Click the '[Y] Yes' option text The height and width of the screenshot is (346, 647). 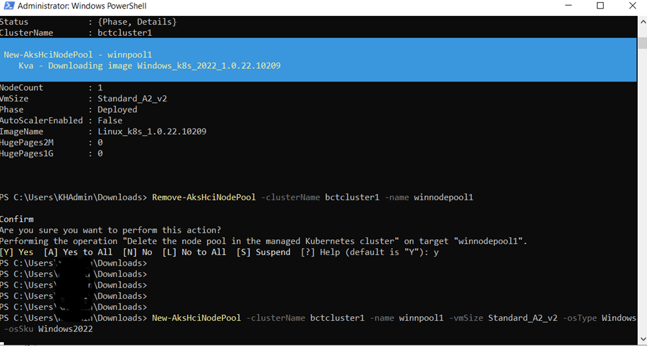tap(17, 252)
